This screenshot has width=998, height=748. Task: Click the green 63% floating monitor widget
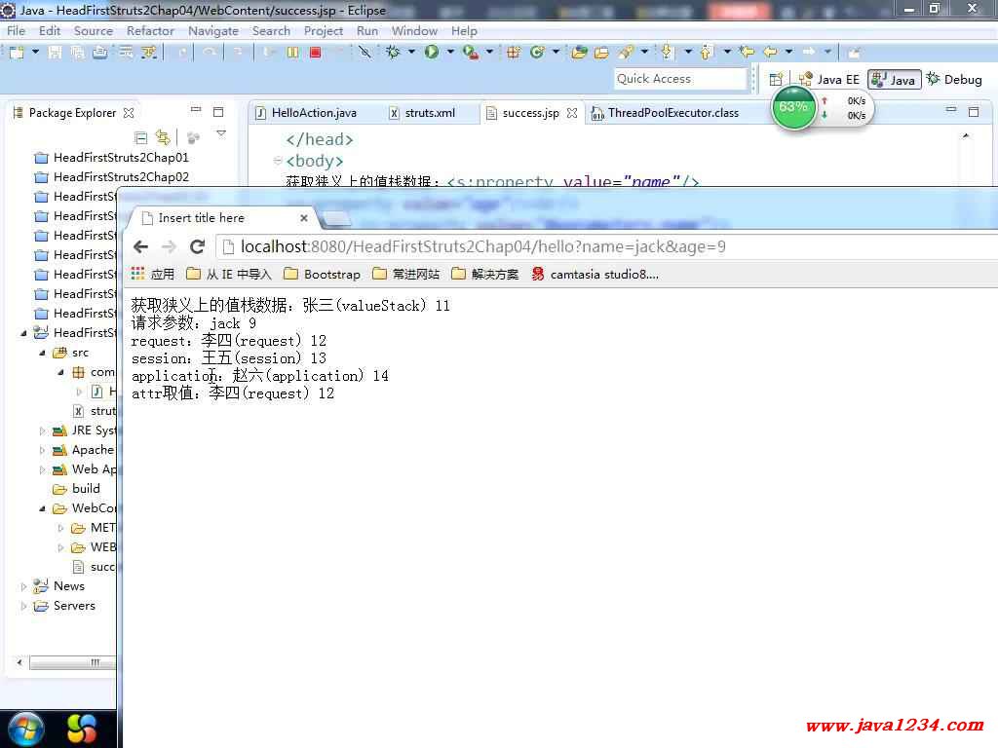tap(793, 107)
